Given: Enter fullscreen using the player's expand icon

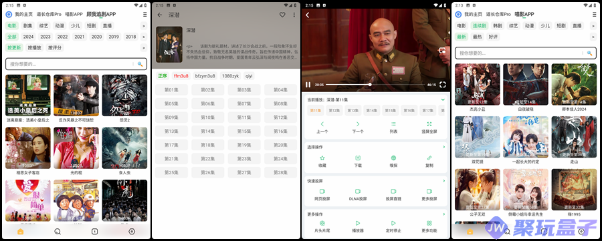Looking at the screenshot, I should pyautogui.click(x=442, y=85).
